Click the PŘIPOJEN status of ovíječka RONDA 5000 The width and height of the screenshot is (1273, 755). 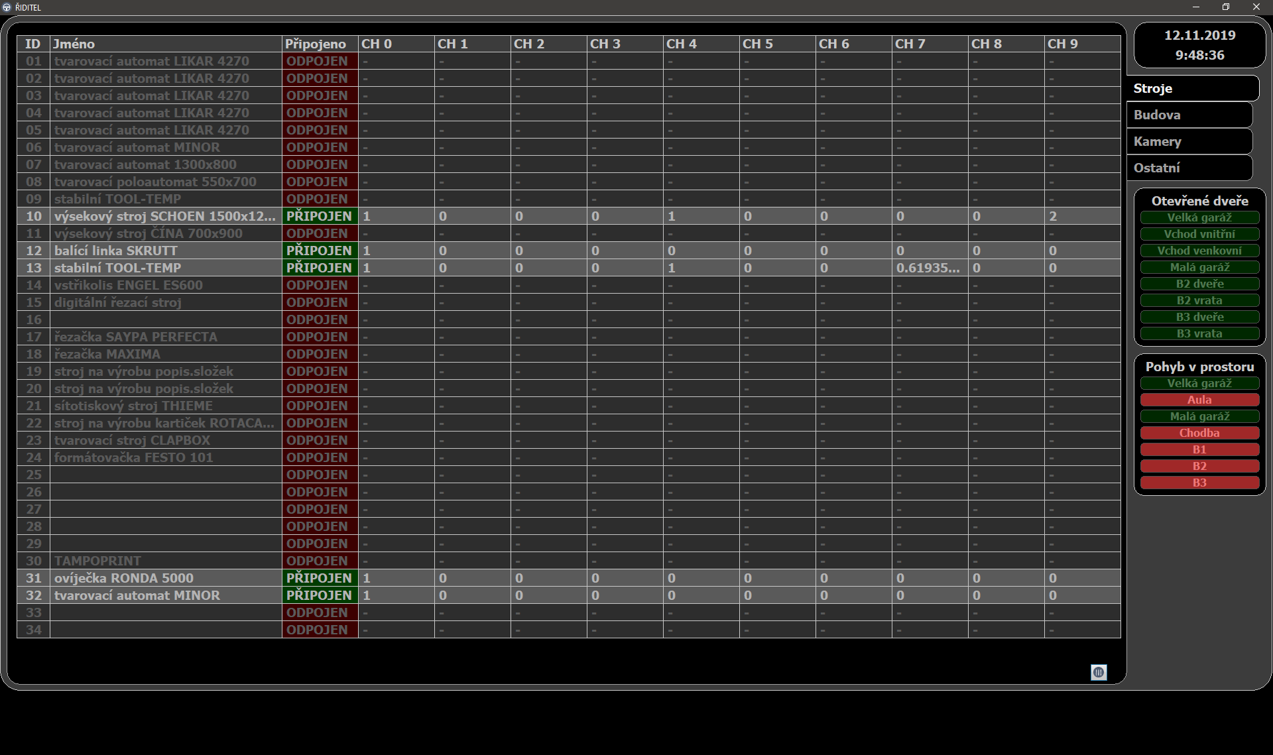(x=319, y=578)
